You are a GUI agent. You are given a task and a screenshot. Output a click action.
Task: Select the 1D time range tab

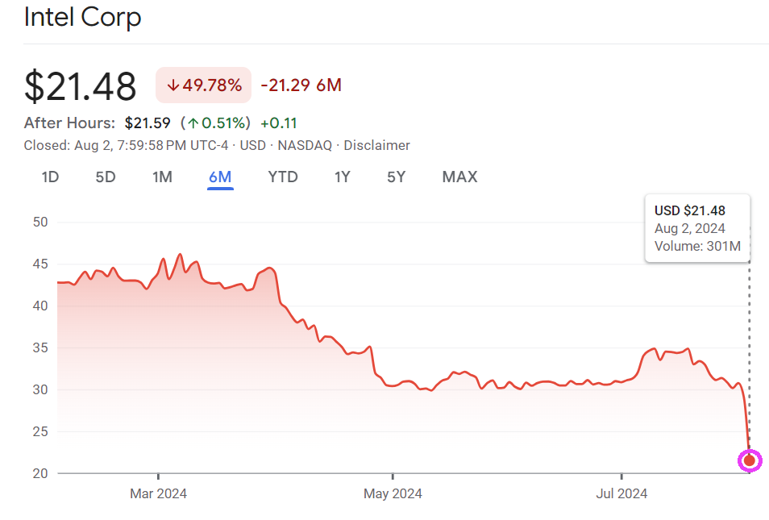click(50, 177)
